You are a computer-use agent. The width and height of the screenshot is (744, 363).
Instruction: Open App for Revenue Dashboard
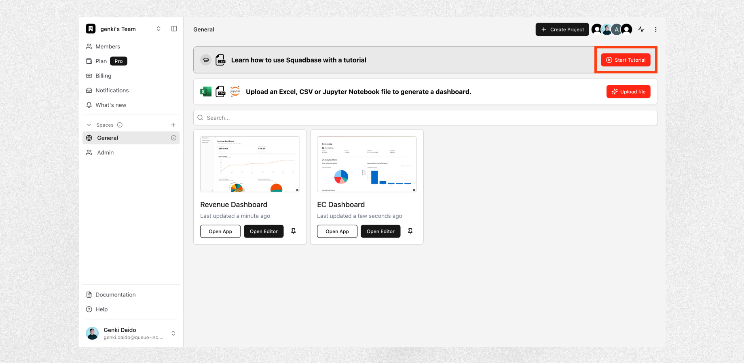coord(220,232)
